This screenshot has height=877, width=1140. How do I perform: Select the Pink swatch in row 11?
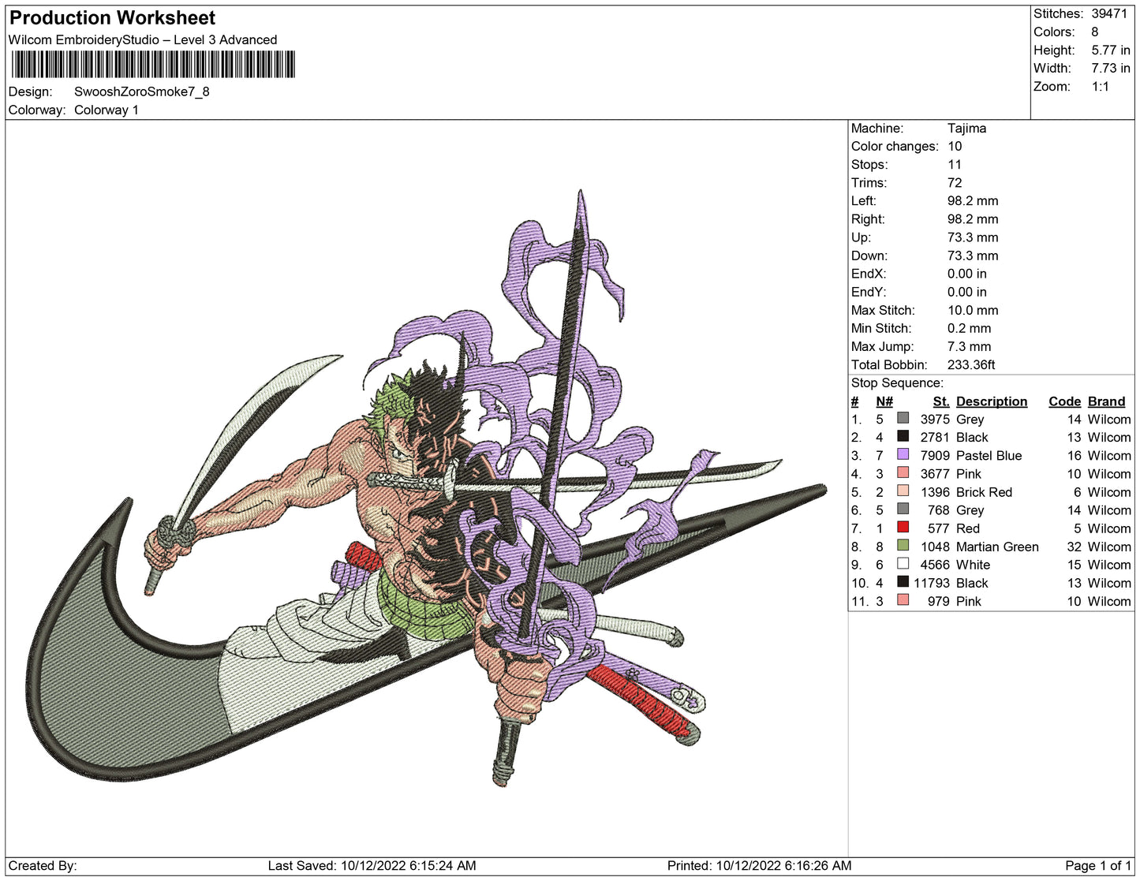pos(903,599)
